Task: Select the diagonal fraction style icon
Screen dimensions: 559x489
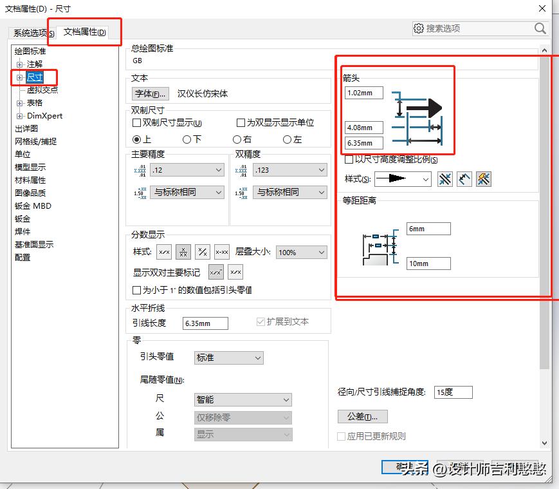Action: pyautogui.click(x=201, y=251)
